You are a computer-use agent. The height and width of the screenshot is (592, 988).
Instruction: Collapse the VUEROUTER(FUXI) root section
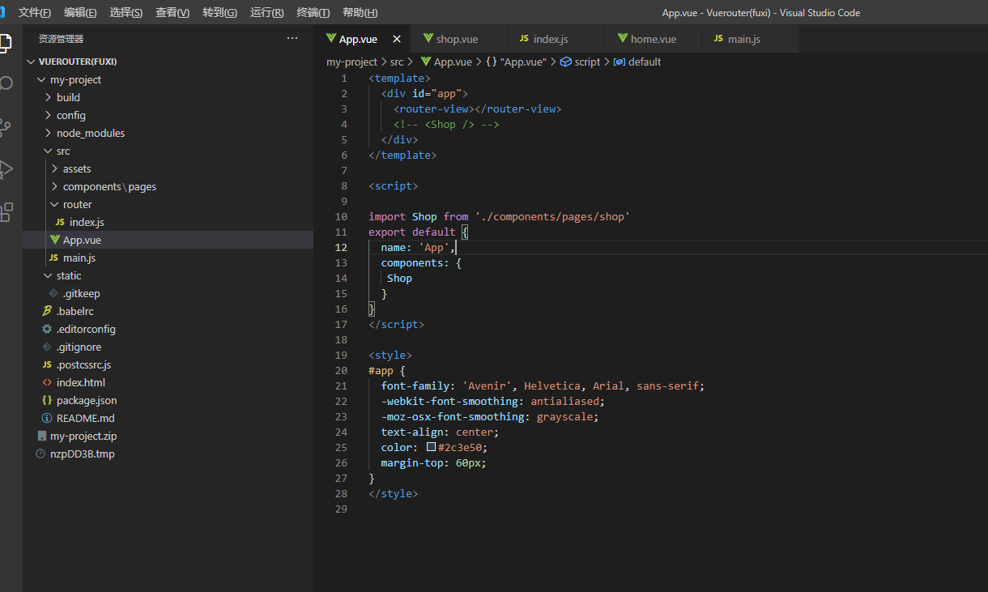[32, 62]
